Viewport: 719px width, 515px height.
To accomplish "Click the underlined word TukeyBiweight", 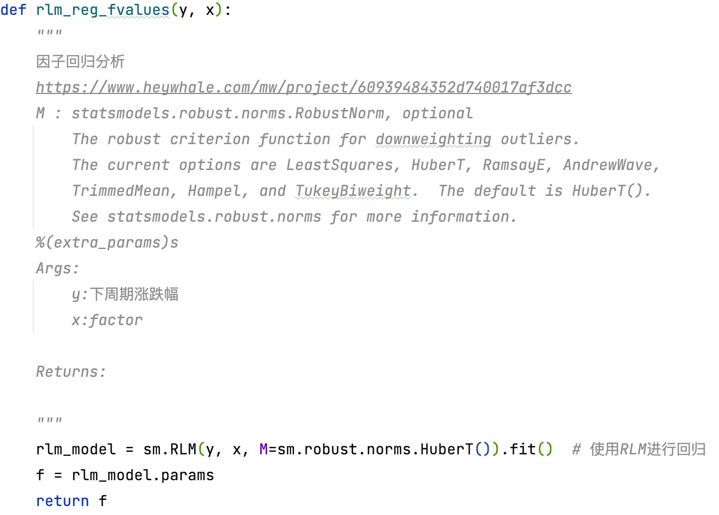I will (x=353, y=191).
